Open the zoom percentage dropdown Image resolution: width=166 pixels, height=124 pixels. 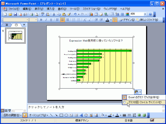tap(145, 14)
